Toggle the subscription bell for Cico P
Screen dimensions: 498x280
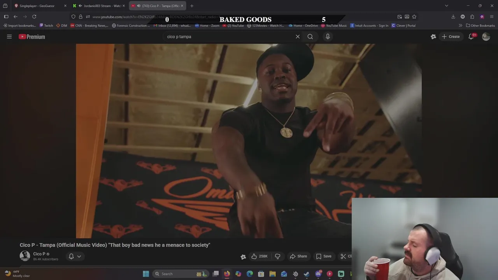71,256
